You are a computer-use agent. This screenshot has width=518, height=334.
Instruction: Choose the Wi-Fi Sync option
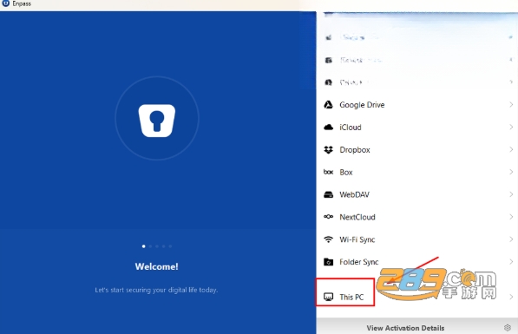(417, 239)
